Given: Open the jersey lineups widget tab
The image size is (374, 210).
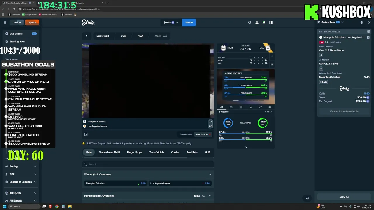Looking at the screenshot, I should click(260, 107).
